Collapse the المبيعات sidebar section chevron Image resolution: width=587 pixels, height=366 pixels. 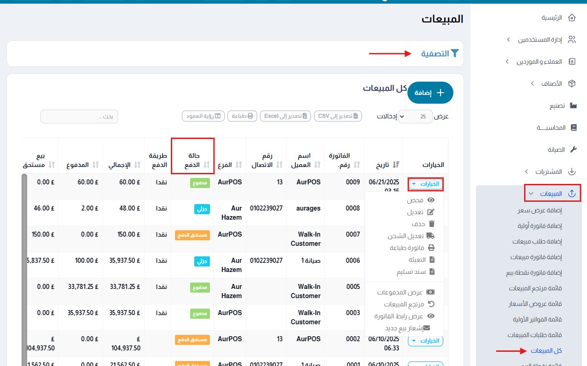point(531,194)
